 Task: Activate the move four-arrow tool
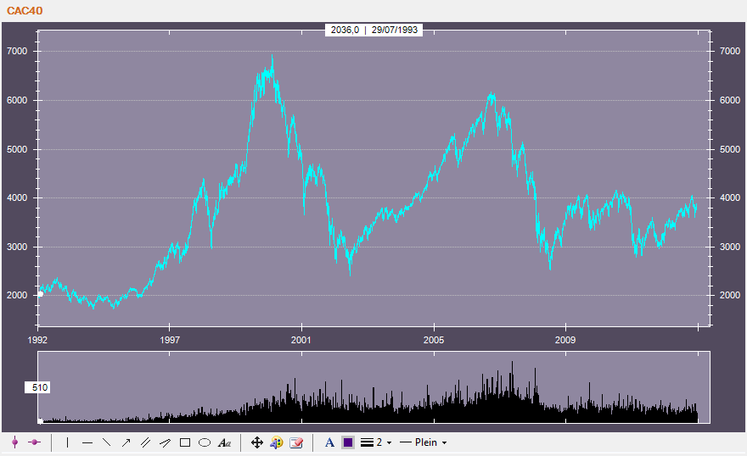pos(257,442)
